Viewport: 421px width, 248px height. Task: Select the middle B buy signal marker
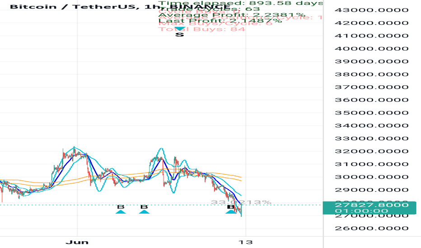[x=144, y=209]
